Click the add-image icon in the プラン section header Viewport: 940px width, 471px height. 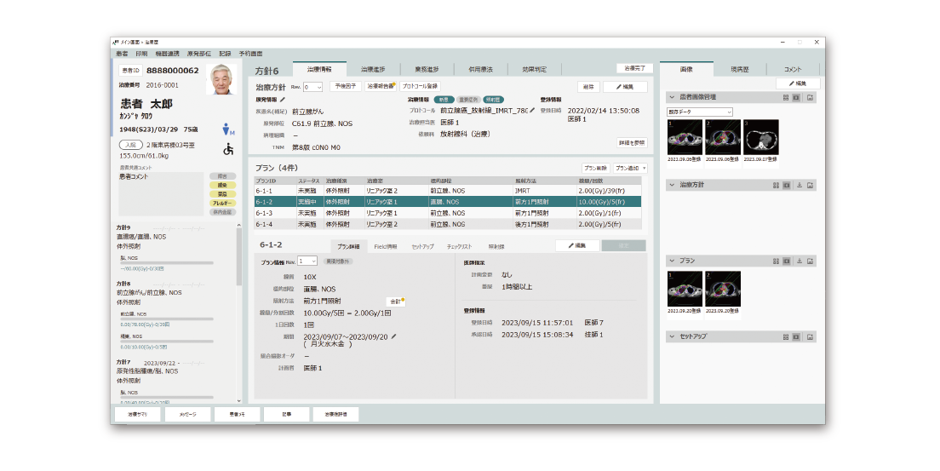(811, 261)
